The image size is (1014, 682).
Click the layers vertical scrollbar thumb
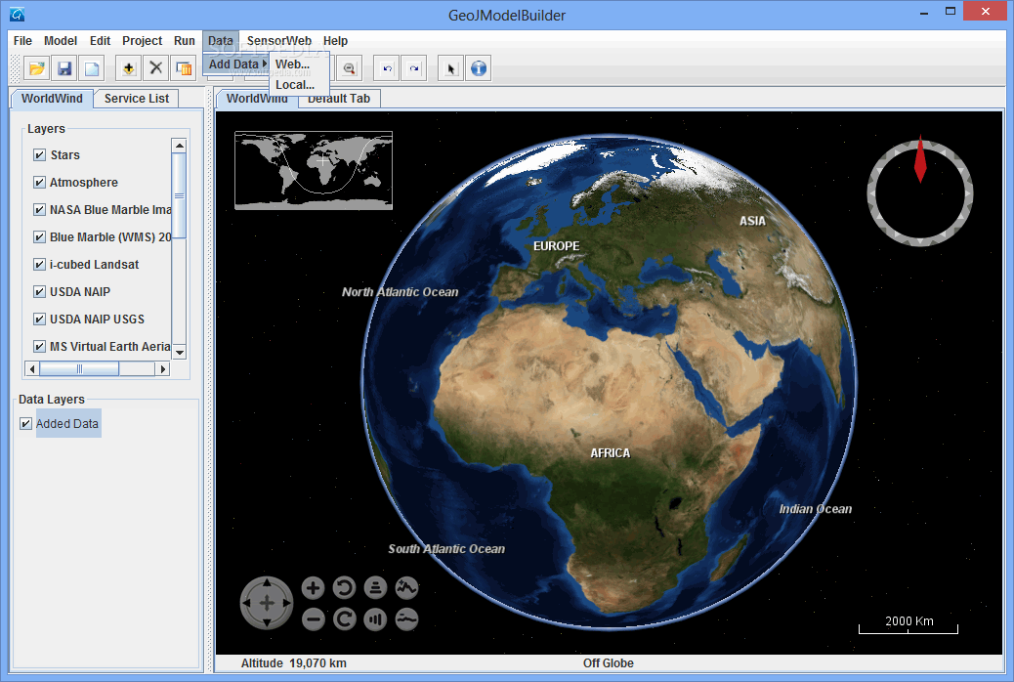(179, 195)
